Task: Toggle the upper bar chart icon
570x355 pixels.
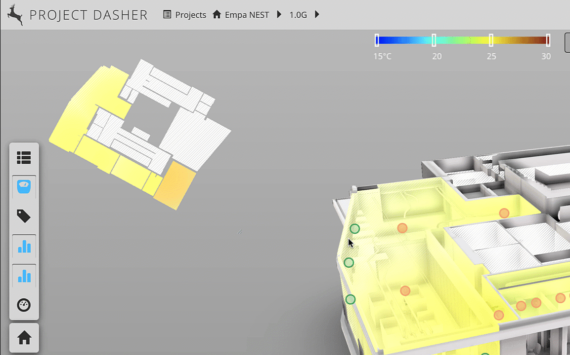Action: [24, 246]
